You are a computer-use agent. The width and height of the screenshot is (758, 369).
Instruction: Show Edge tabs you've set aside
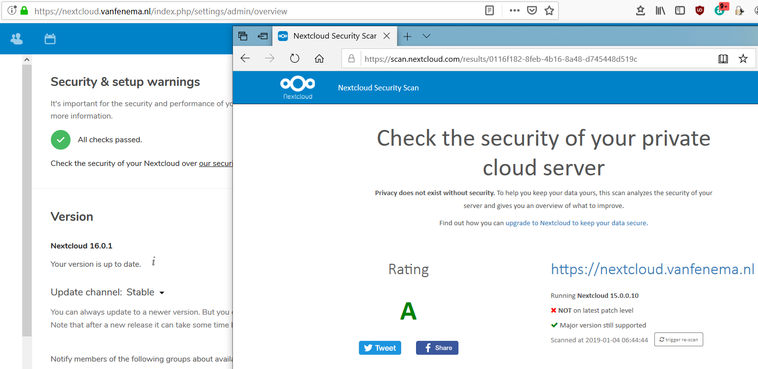point(242,36)
